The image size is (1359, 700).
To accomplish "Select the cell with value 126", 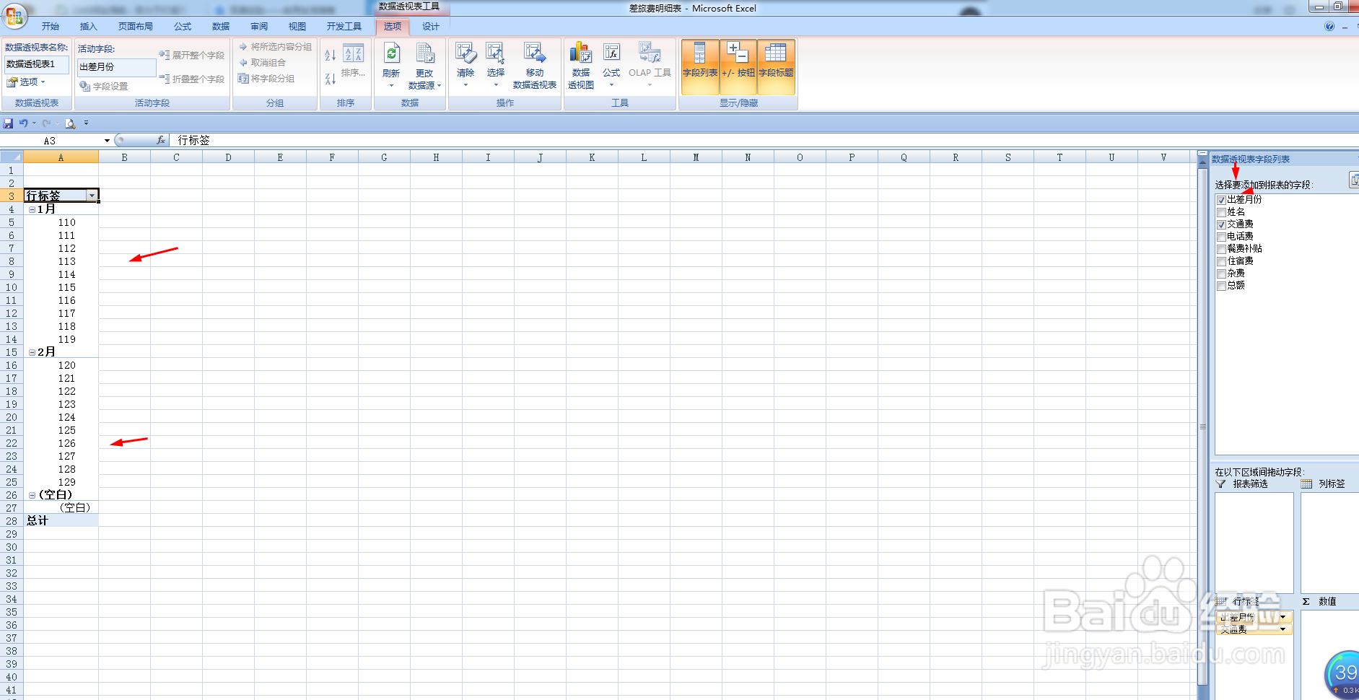I will coord(61,443).
